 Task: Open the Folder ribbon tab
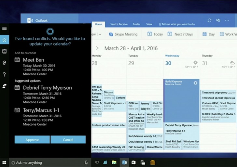(136, 24)
